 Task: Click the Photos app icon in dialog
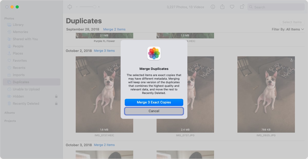pos(154,53)
